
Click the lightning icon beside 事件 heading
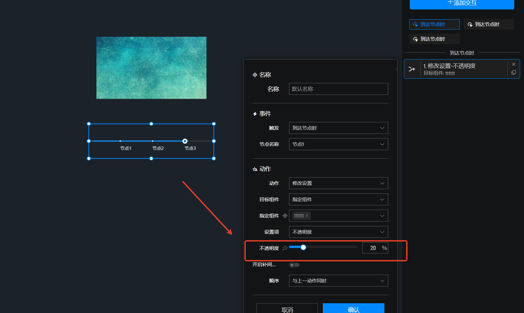pos(255,114)
